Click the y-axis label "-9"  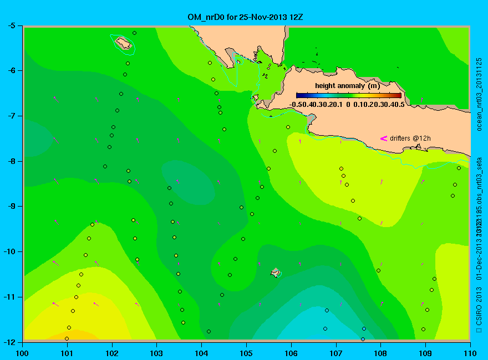(x=11, y=207)
